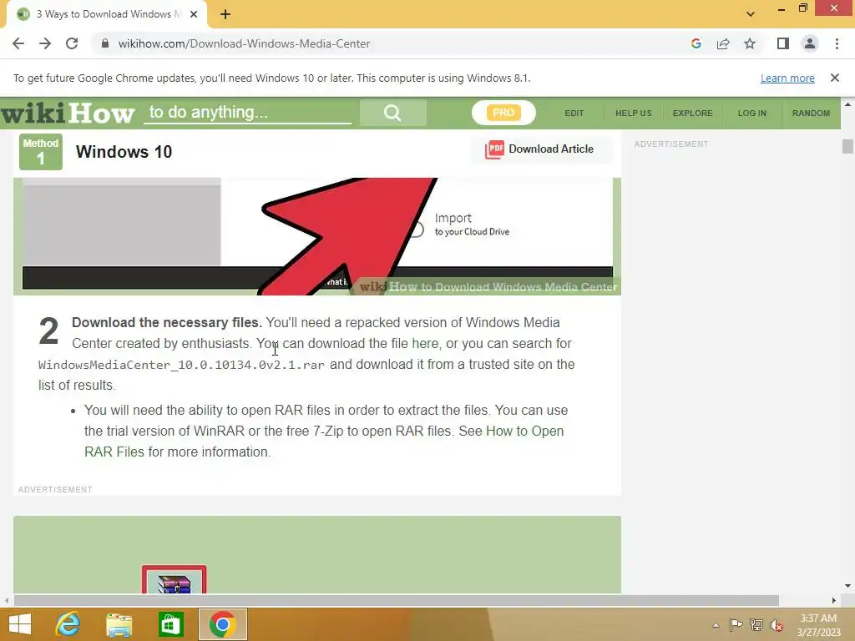
Task: Open network status tray icon
Action: tap(756, 624)
